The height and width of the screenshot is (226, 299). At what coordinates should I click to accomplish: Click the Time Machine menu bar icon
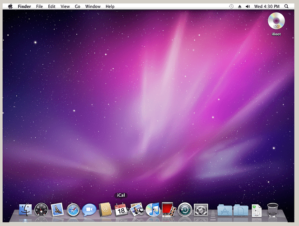(231, 6)
